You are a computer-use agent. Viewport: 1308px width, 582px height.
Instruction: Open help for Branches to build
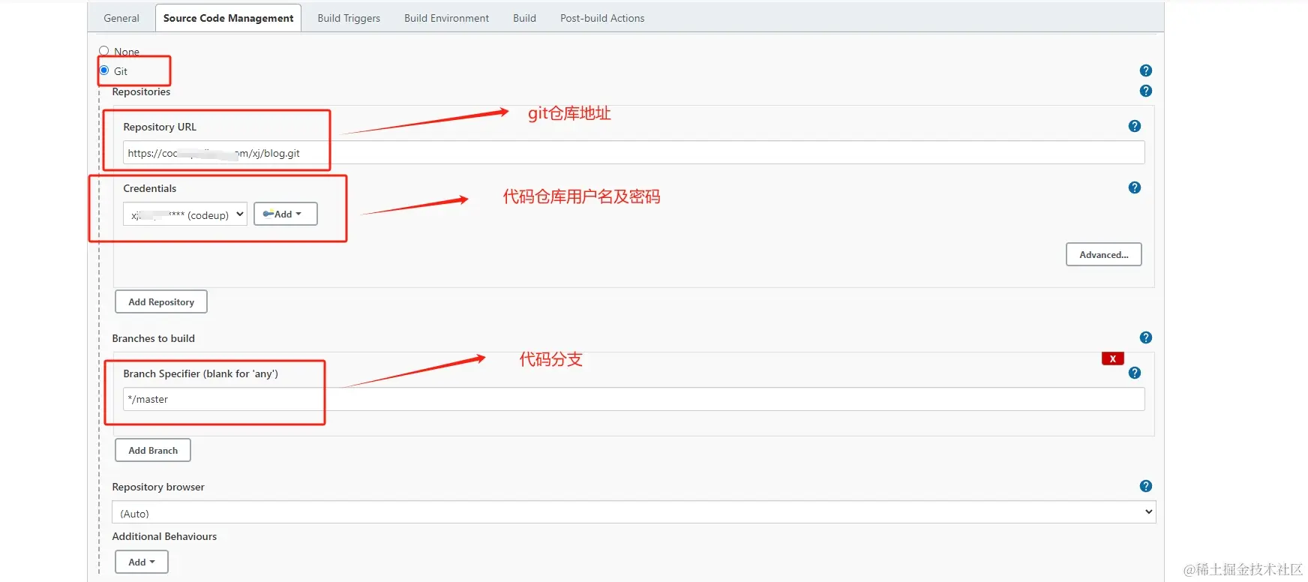pyautogui.click(x=1145, y=337)
